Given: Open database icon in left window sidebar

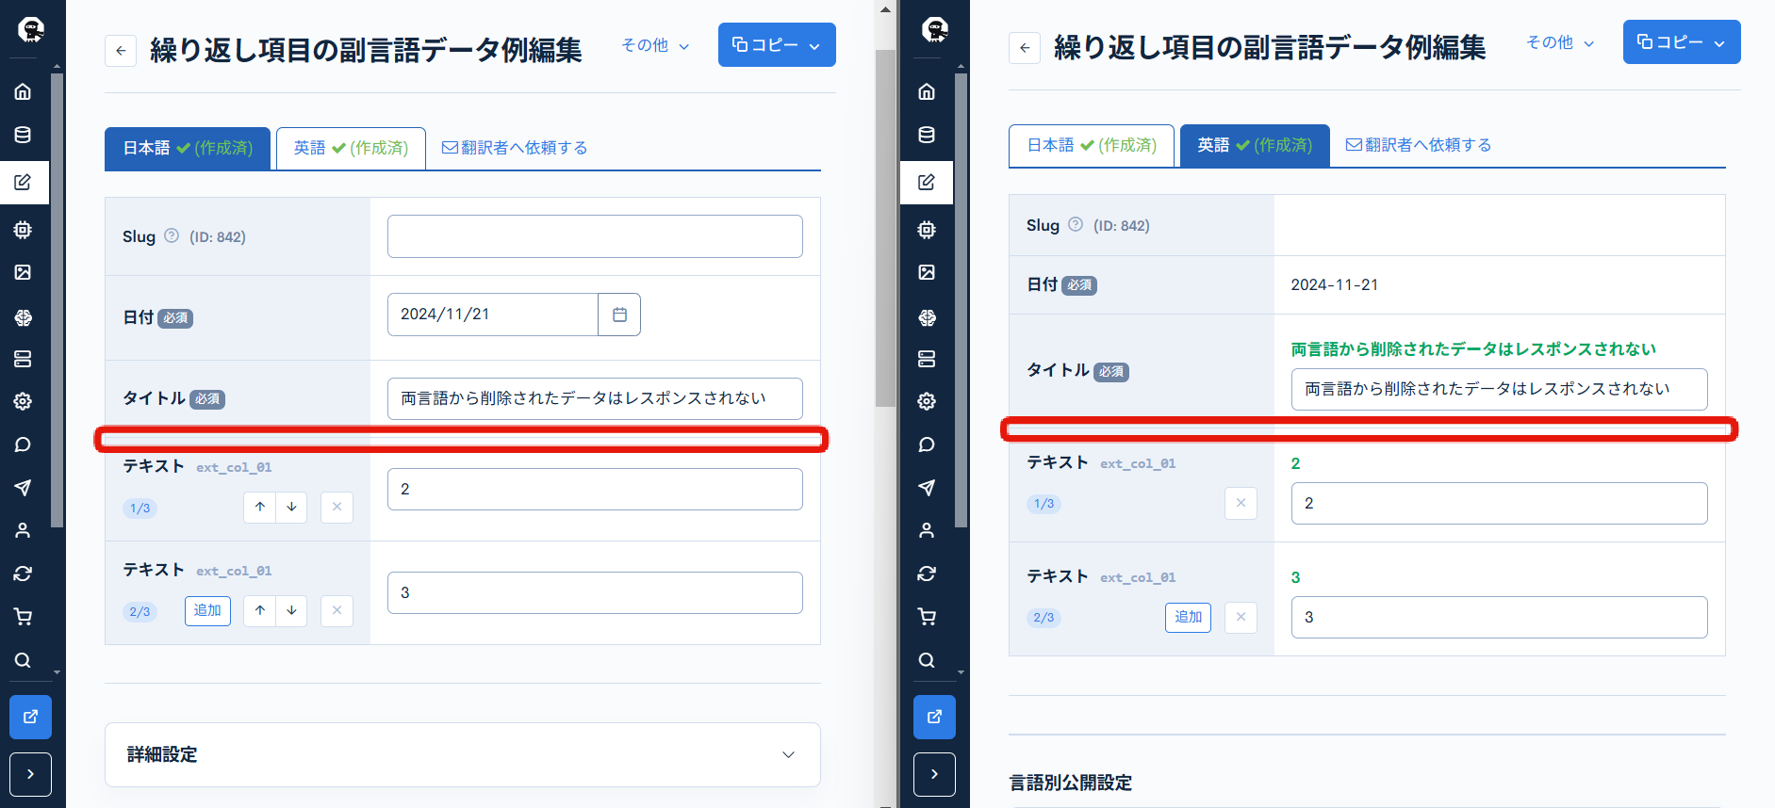Looking at the screenshot, I should 23,135.
